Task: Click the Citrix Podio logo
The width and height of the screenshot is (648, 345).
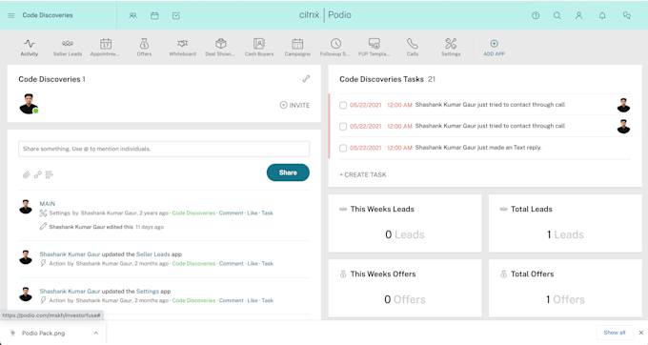Action: [x=325, y=15]
